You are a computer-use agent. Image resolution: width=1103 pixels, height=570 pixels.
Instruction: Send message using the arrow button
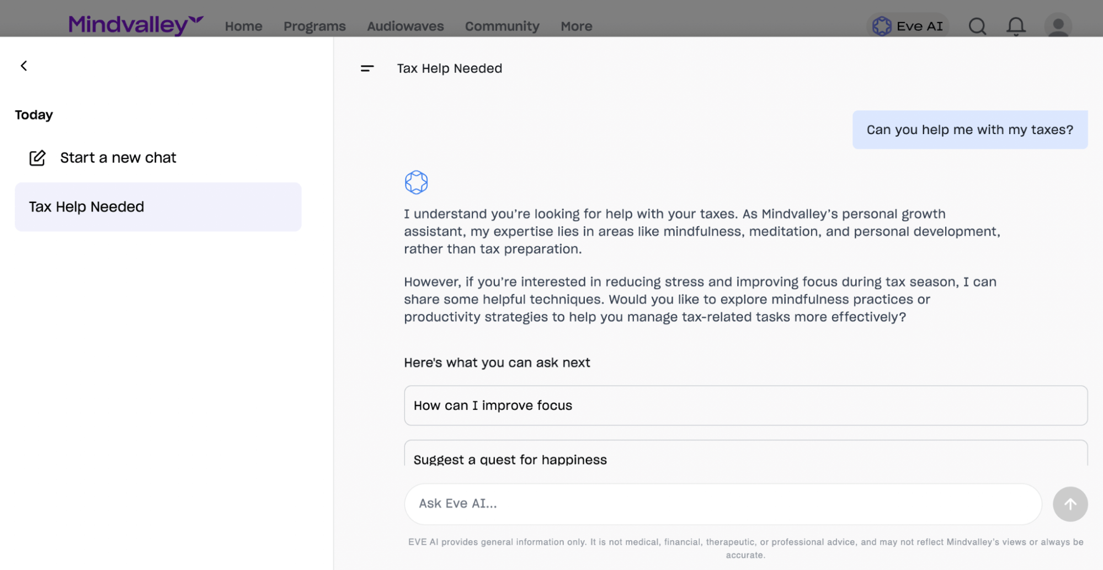click(x=1070, y=504)
